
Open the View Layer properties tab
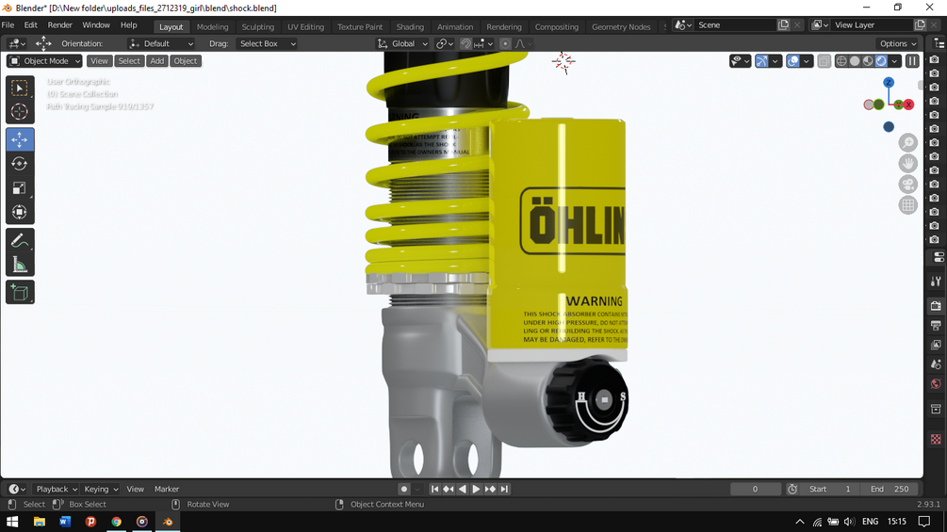(x=936, y=345)
